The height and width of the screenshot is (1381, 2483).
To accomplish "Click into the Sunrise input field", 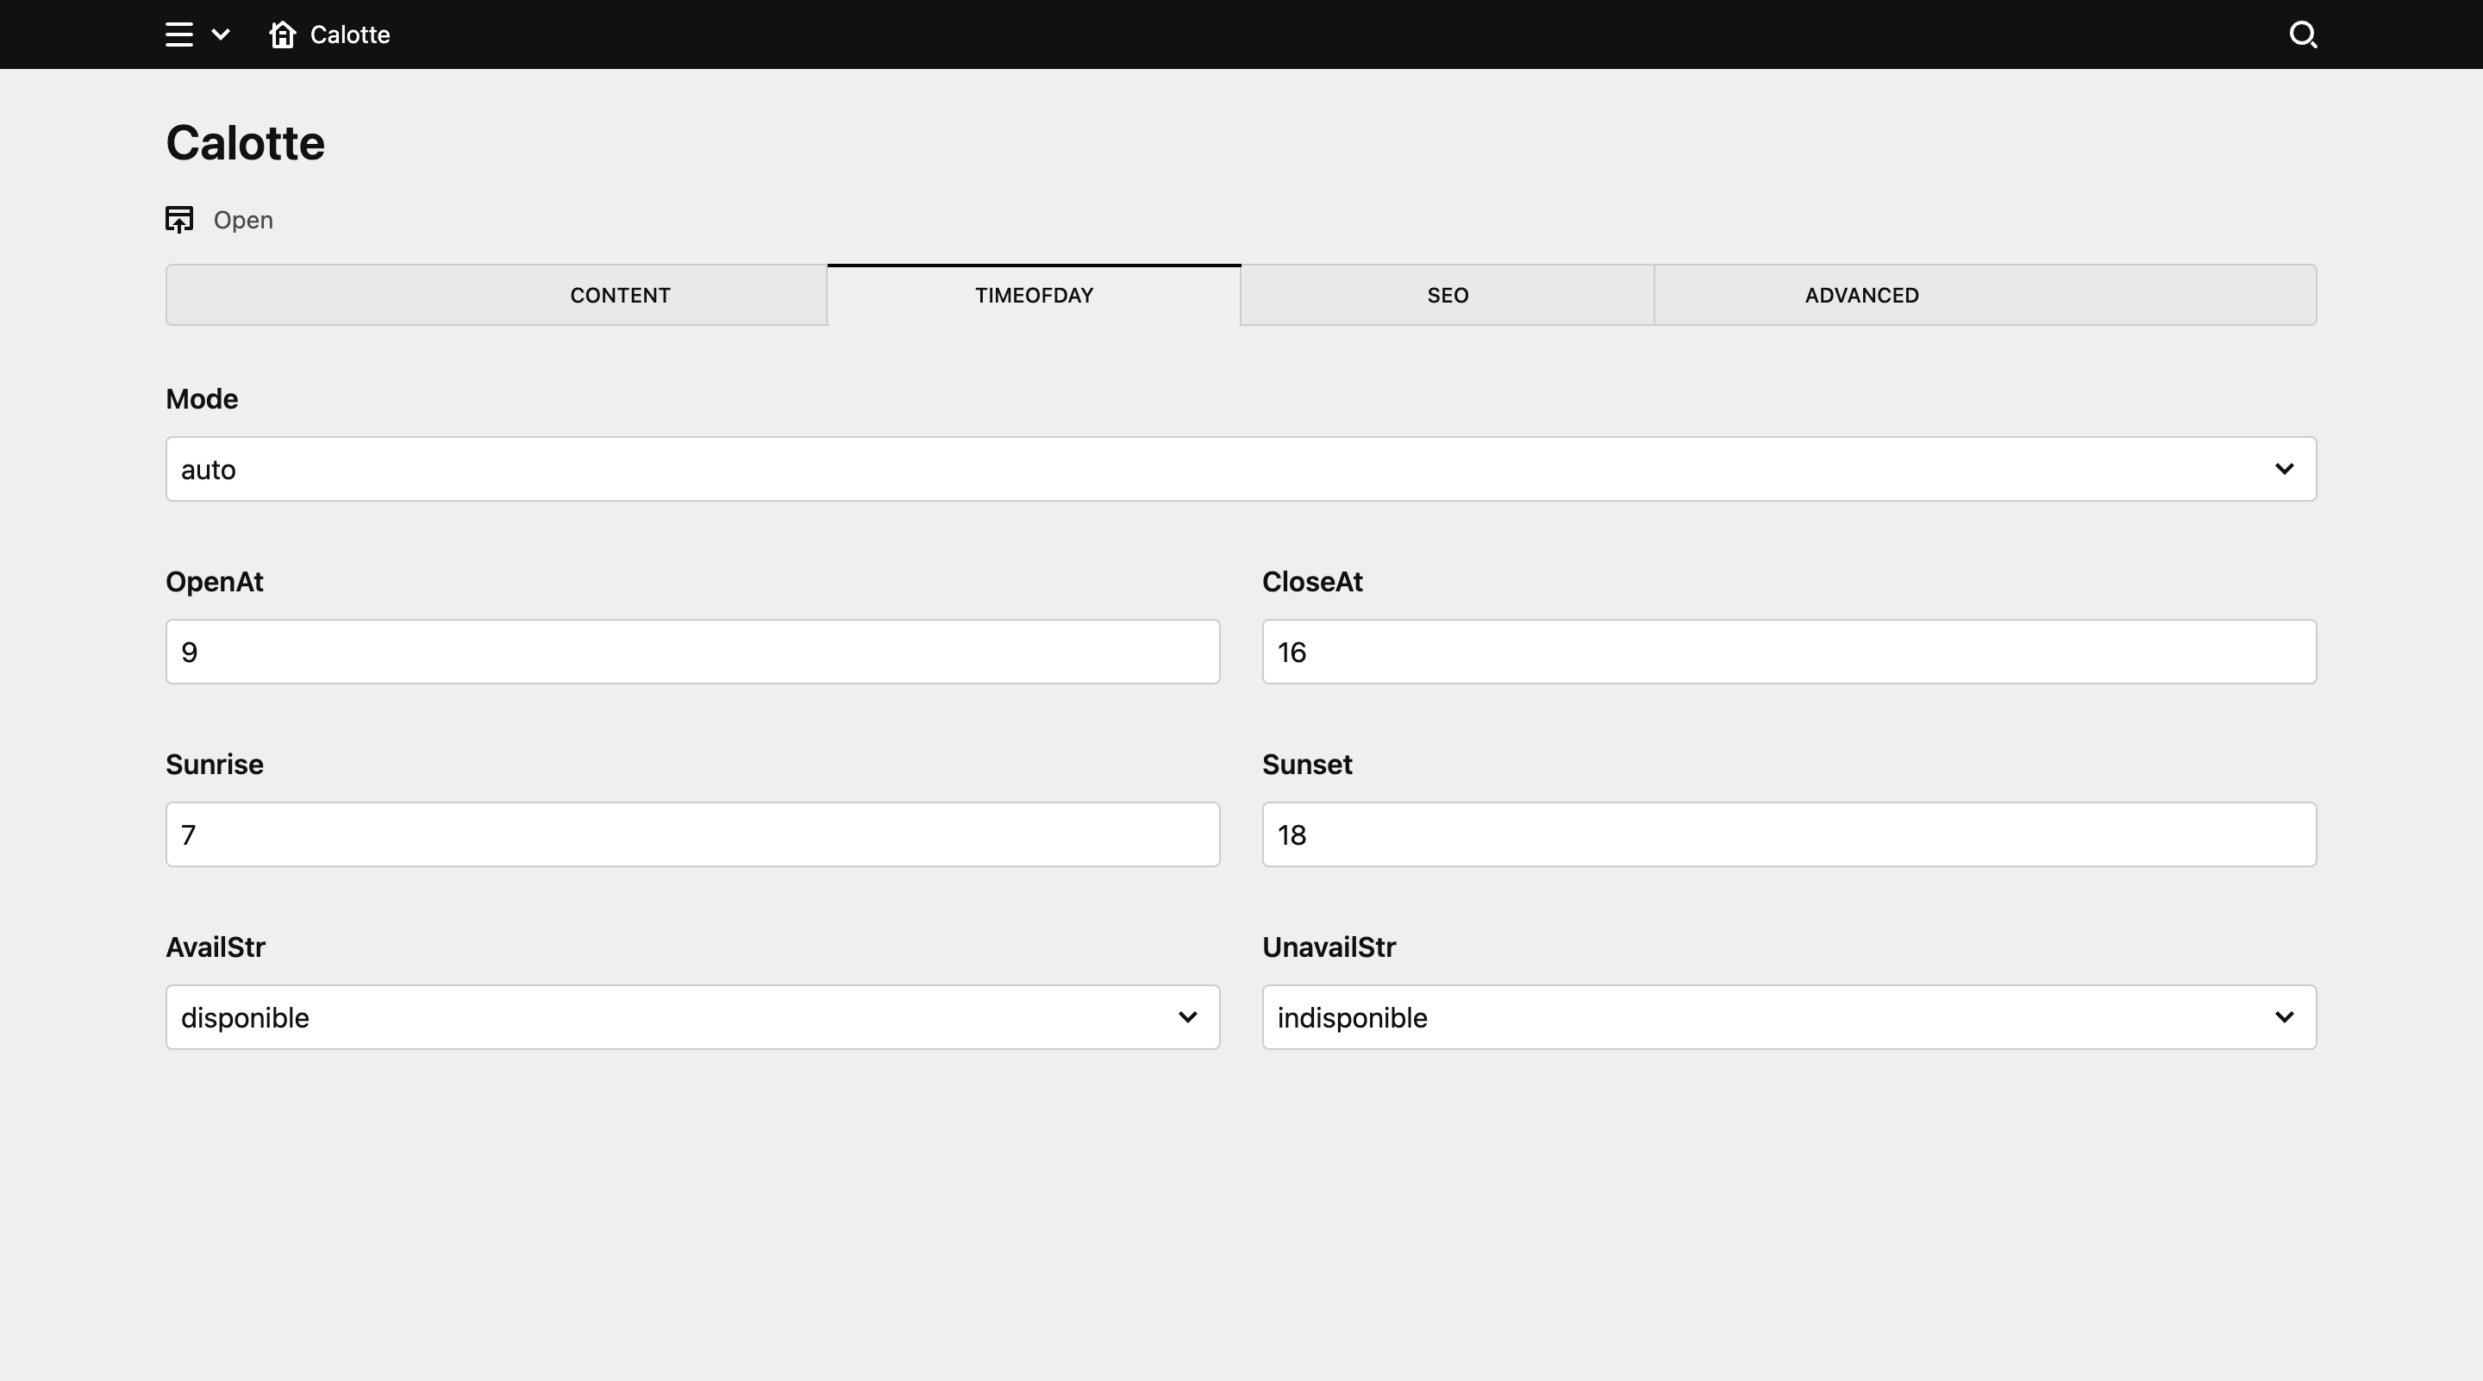I will click(x=692, y=834).
